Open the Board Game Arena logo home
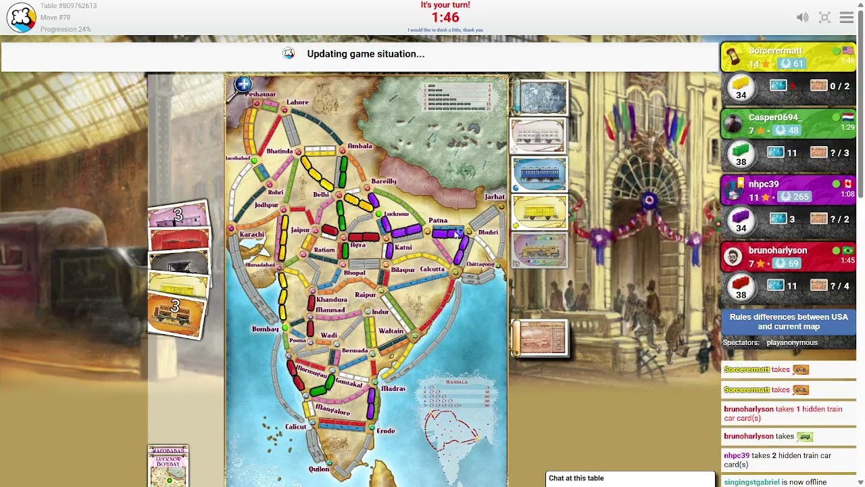 (21, 18)
